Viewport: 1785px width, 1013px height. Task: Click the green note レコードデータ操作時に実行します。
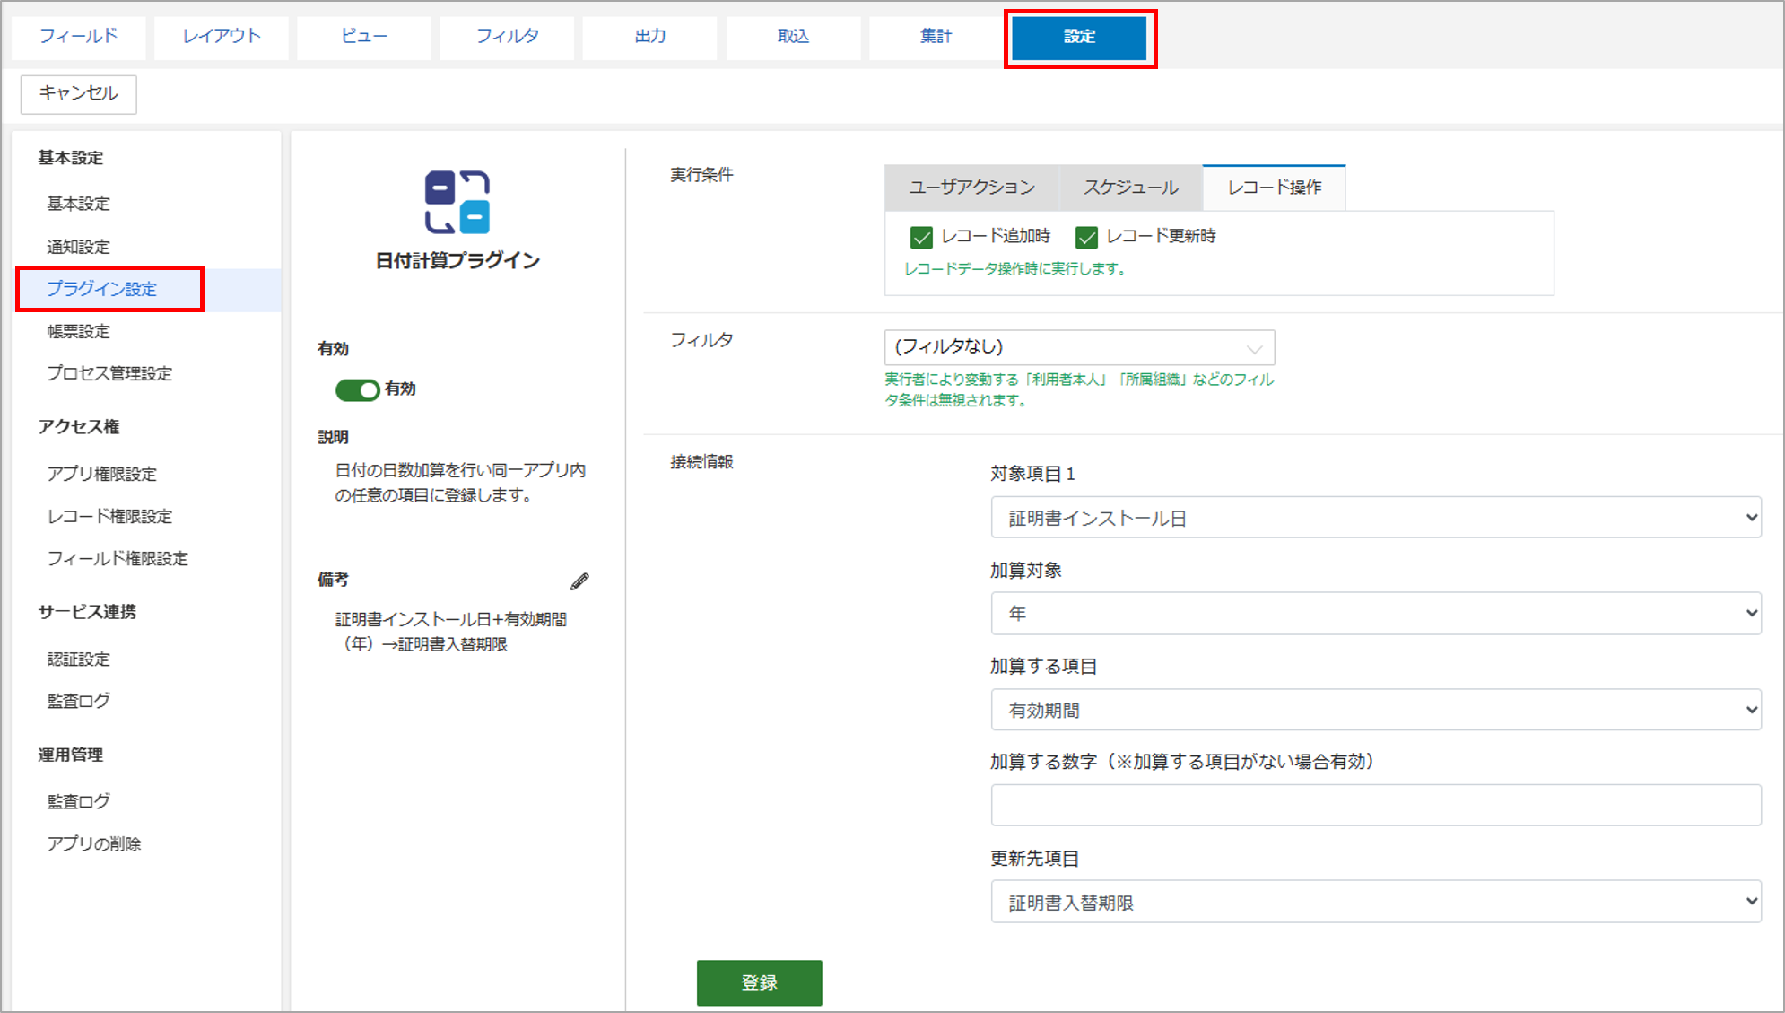(1014, 269)
